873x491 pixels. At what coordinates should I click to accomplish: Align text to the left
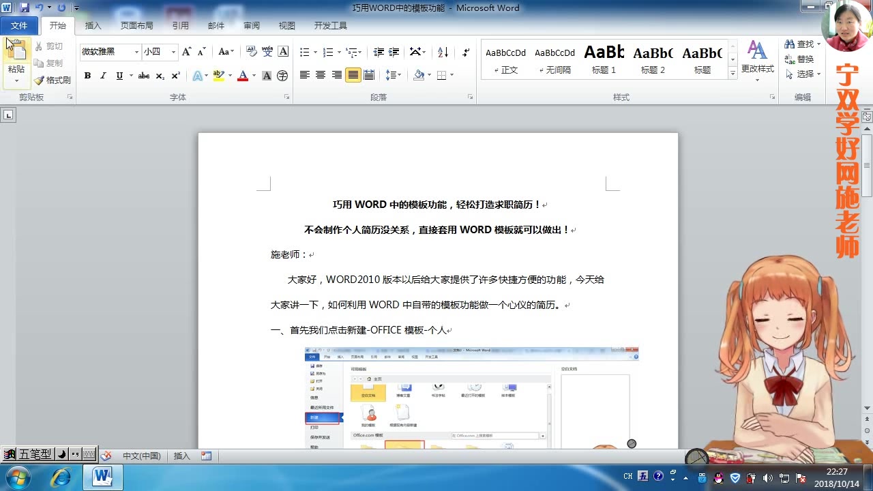tap(304, 75)
